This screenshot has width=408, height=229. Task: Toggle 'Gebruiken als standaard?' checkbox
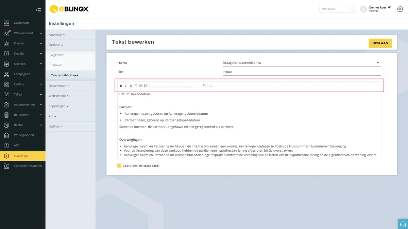(x=119, y=166)
